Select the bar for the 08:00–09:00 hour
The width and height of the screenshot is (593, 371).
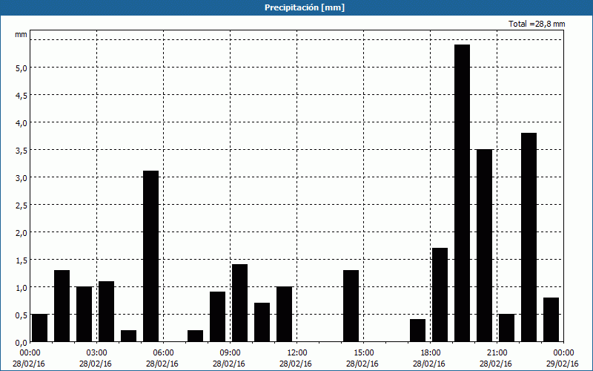click(217, 317)
